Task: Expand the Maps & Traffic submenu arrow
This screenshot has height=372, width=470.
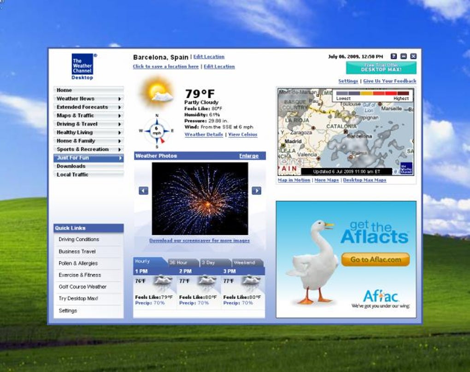Action: pos(120,116)
